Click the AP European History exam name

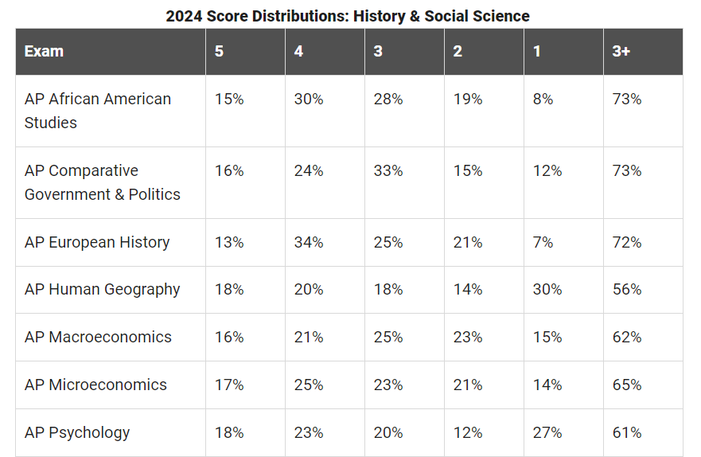point(97,242)
